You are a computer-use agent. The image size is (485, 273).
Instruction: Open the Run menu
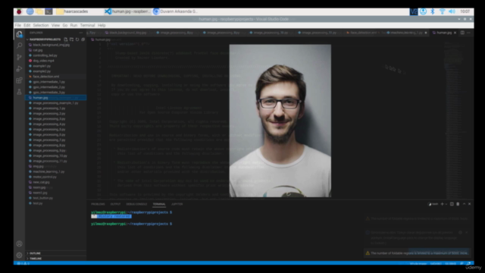point(74,25)
